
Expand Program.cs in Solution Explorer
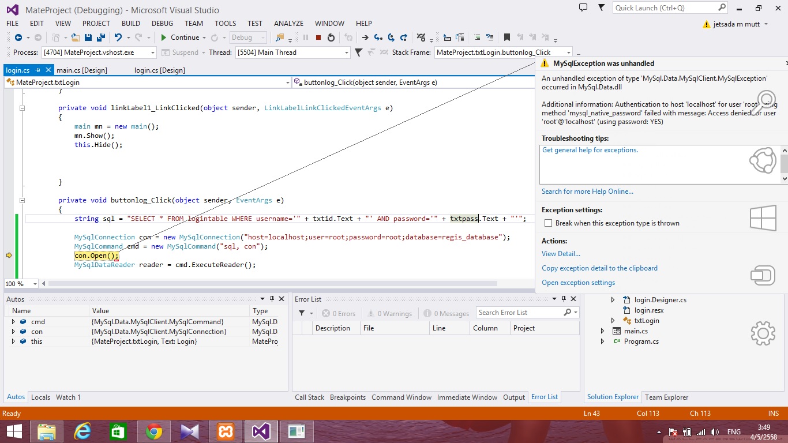click(602, 341)
